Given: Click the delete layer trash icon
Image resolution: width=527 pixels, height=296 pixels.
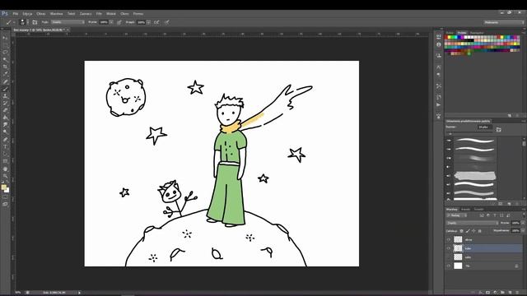Looking at the screenshot, I should tap(518, 293).
